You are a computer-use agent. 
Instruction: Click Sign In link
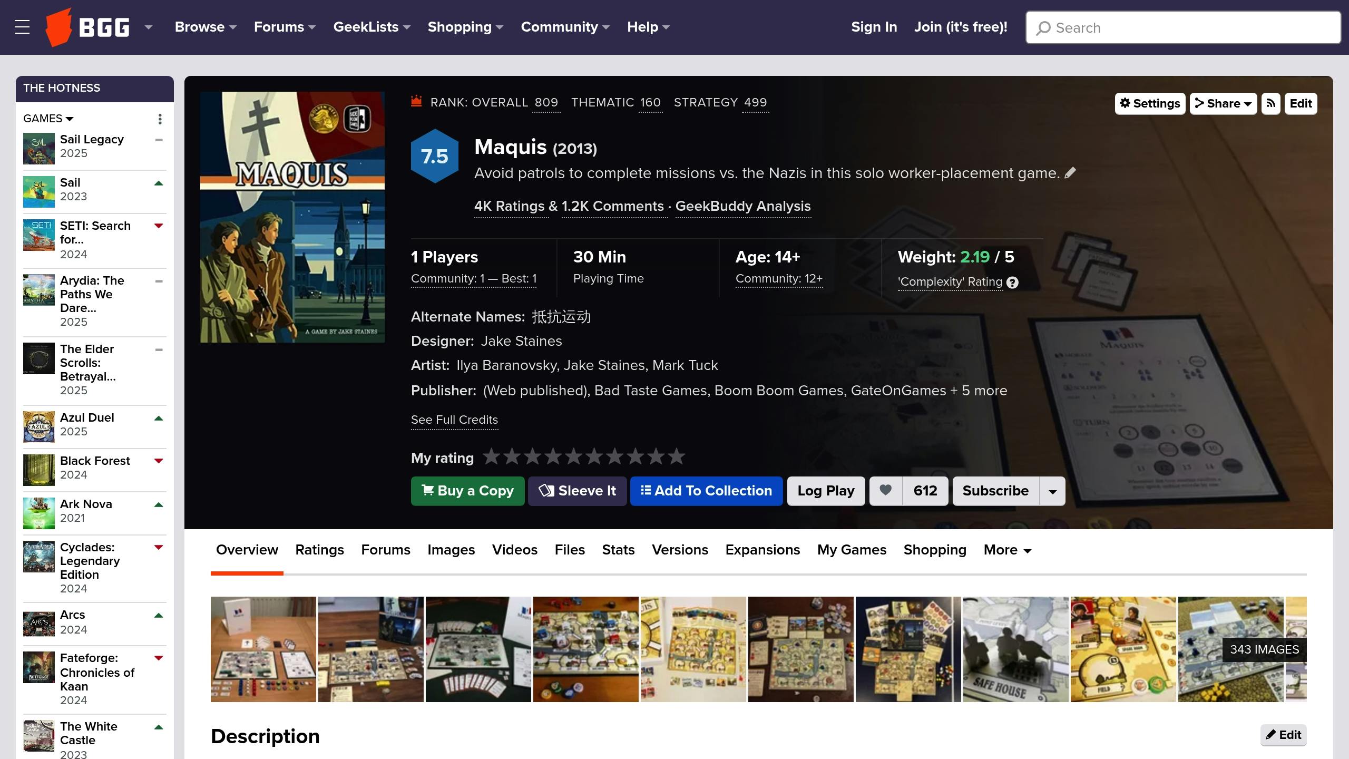tap(874, 27)
